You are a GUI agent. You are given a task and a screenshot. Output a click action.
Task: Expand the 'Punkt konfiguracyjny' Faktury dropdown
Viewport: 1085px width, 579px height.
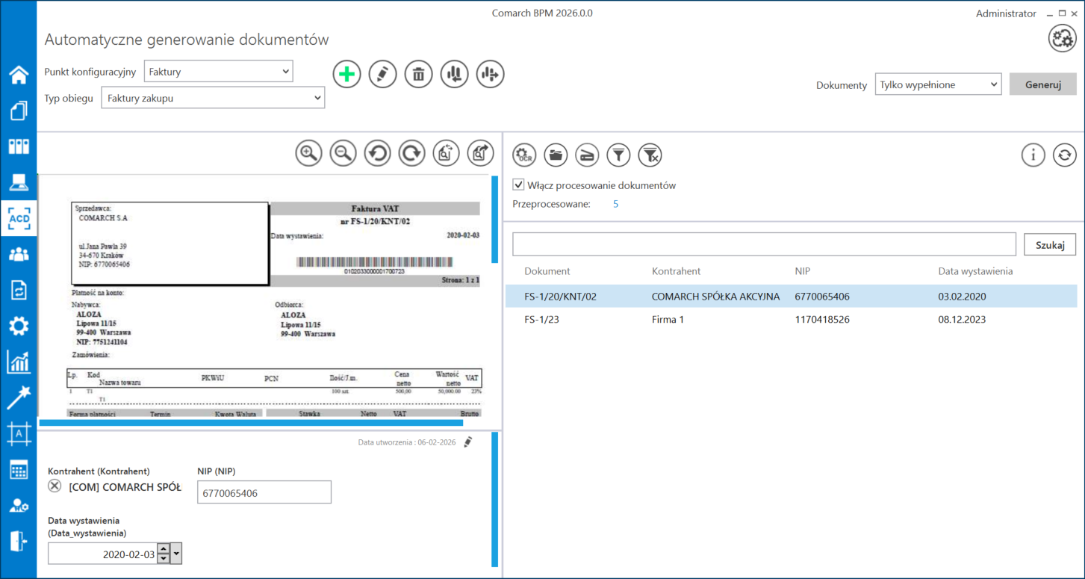click(x=218, y=72)
